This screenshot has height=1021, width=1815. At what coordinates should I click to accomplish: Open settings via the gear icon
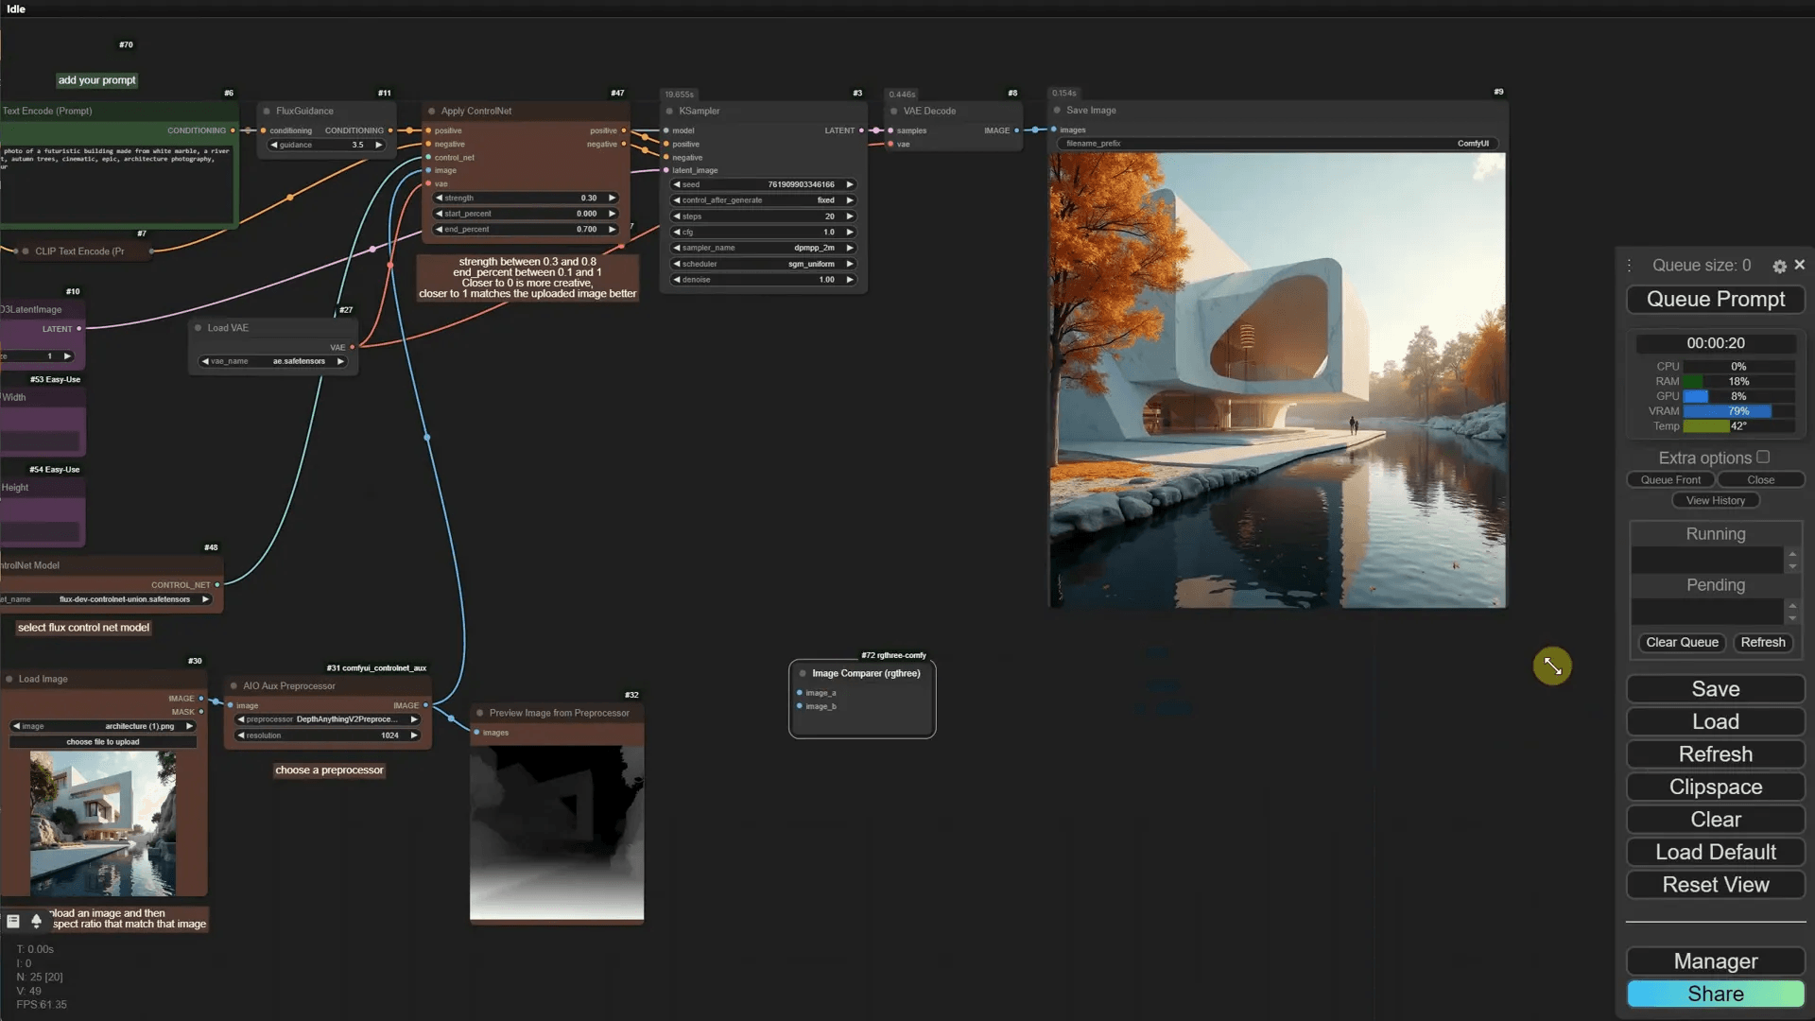(x=1779, y=267)
